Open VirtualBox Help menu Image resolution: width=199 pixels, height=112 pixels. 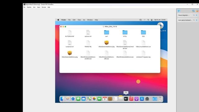(49, 7)
